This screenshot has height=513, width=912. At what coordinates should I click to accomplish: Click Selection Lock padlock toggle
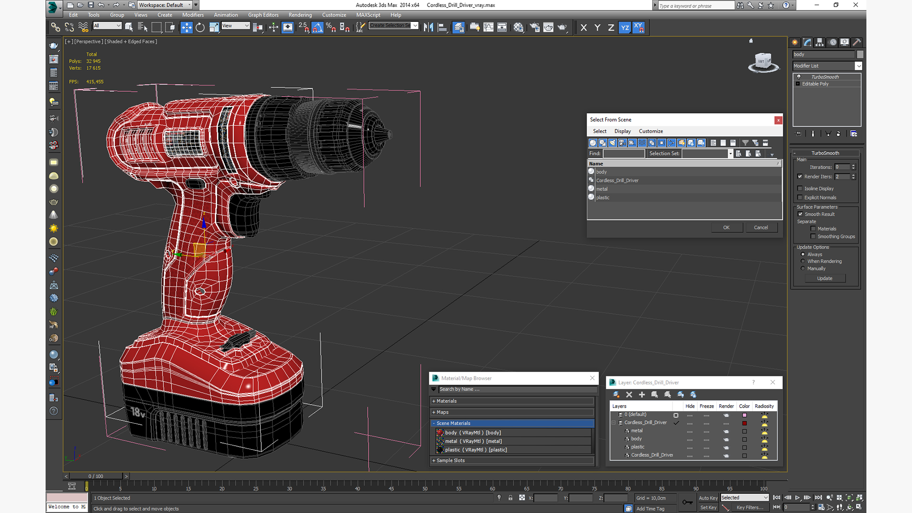[x=510, y=498]
